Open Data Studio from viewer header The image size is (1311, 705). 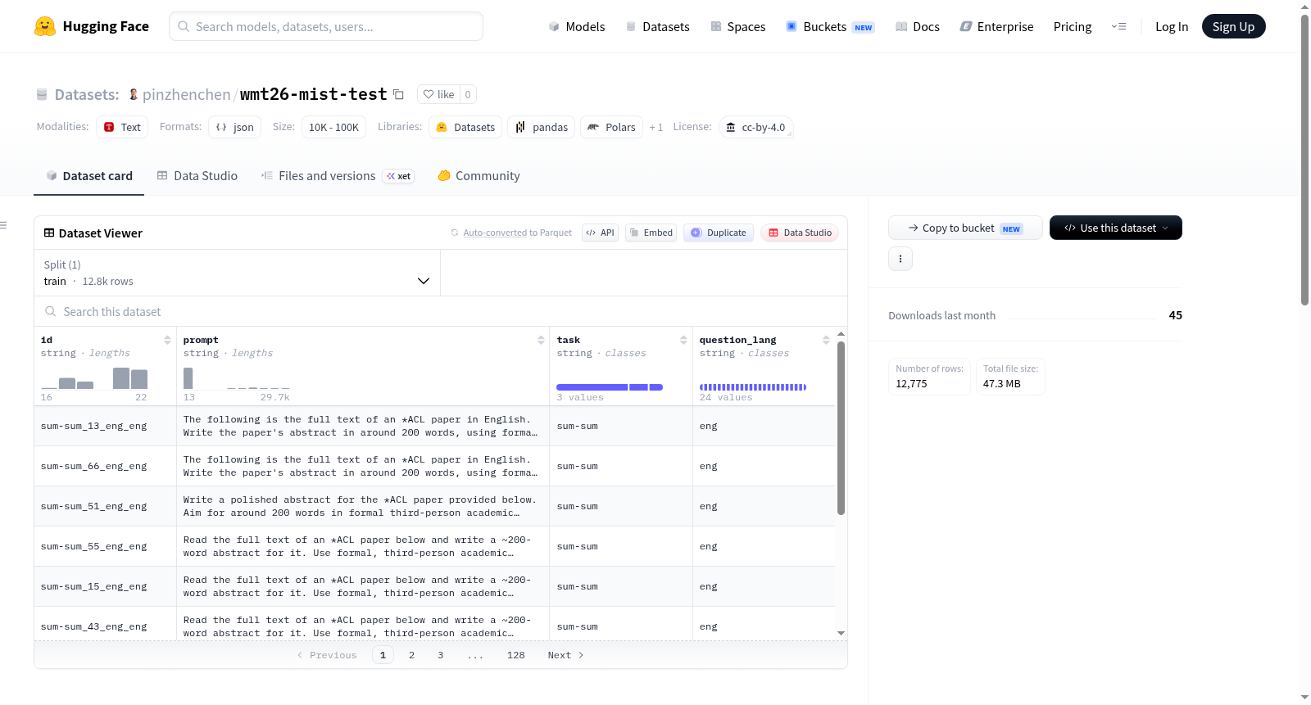pyautogui.click(x=800, y=233)
